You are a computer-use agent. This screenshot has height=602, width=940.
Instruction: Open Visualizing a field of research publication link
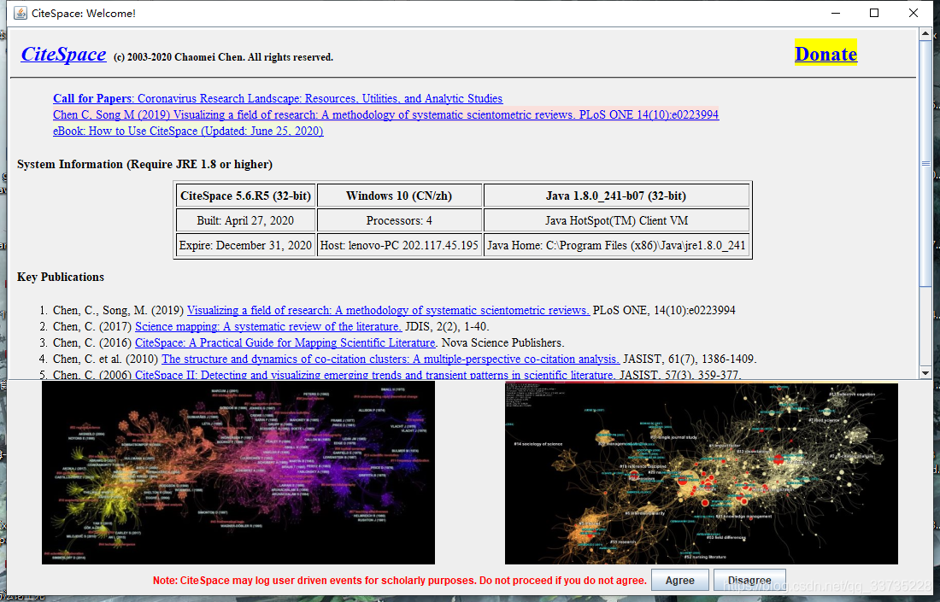(x=389, y=310)
